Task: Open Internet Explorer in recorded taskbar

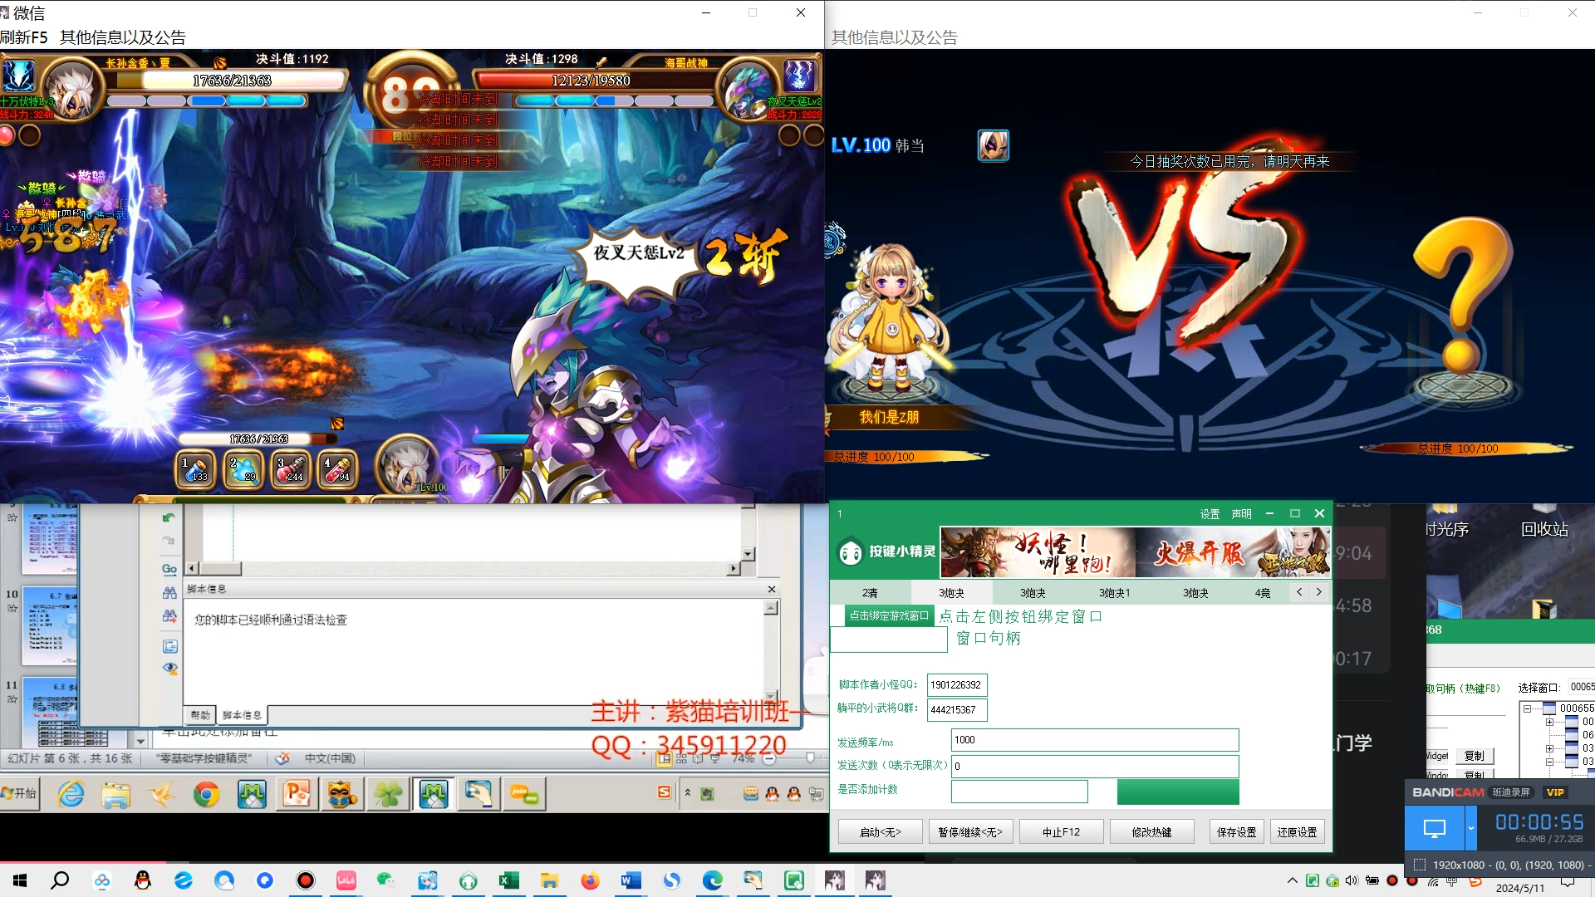Action: click(71, 795)
